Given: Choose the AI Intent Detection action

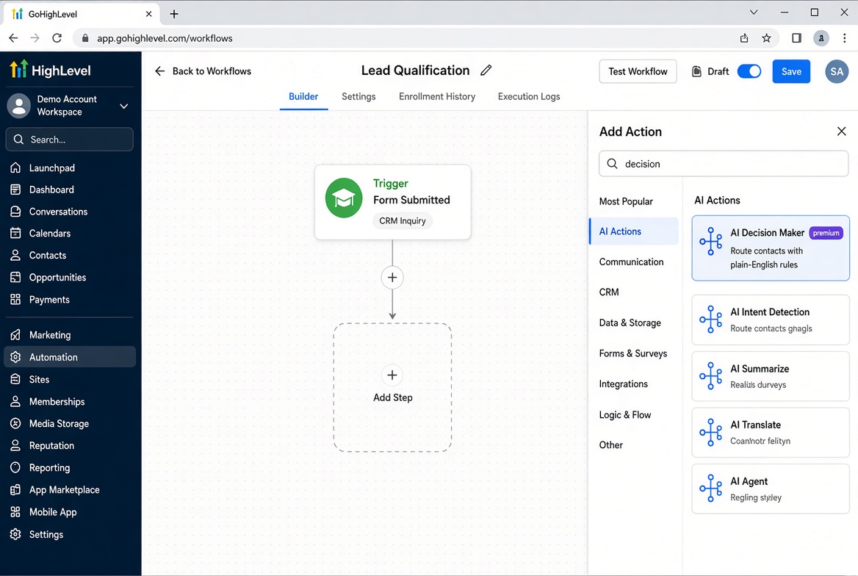Looking at the screenshot, I should pos(771,320).
